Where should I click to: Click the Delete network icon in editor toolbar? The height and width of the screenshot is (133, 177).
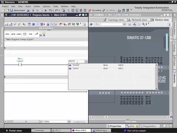click(x=11, y=24)
